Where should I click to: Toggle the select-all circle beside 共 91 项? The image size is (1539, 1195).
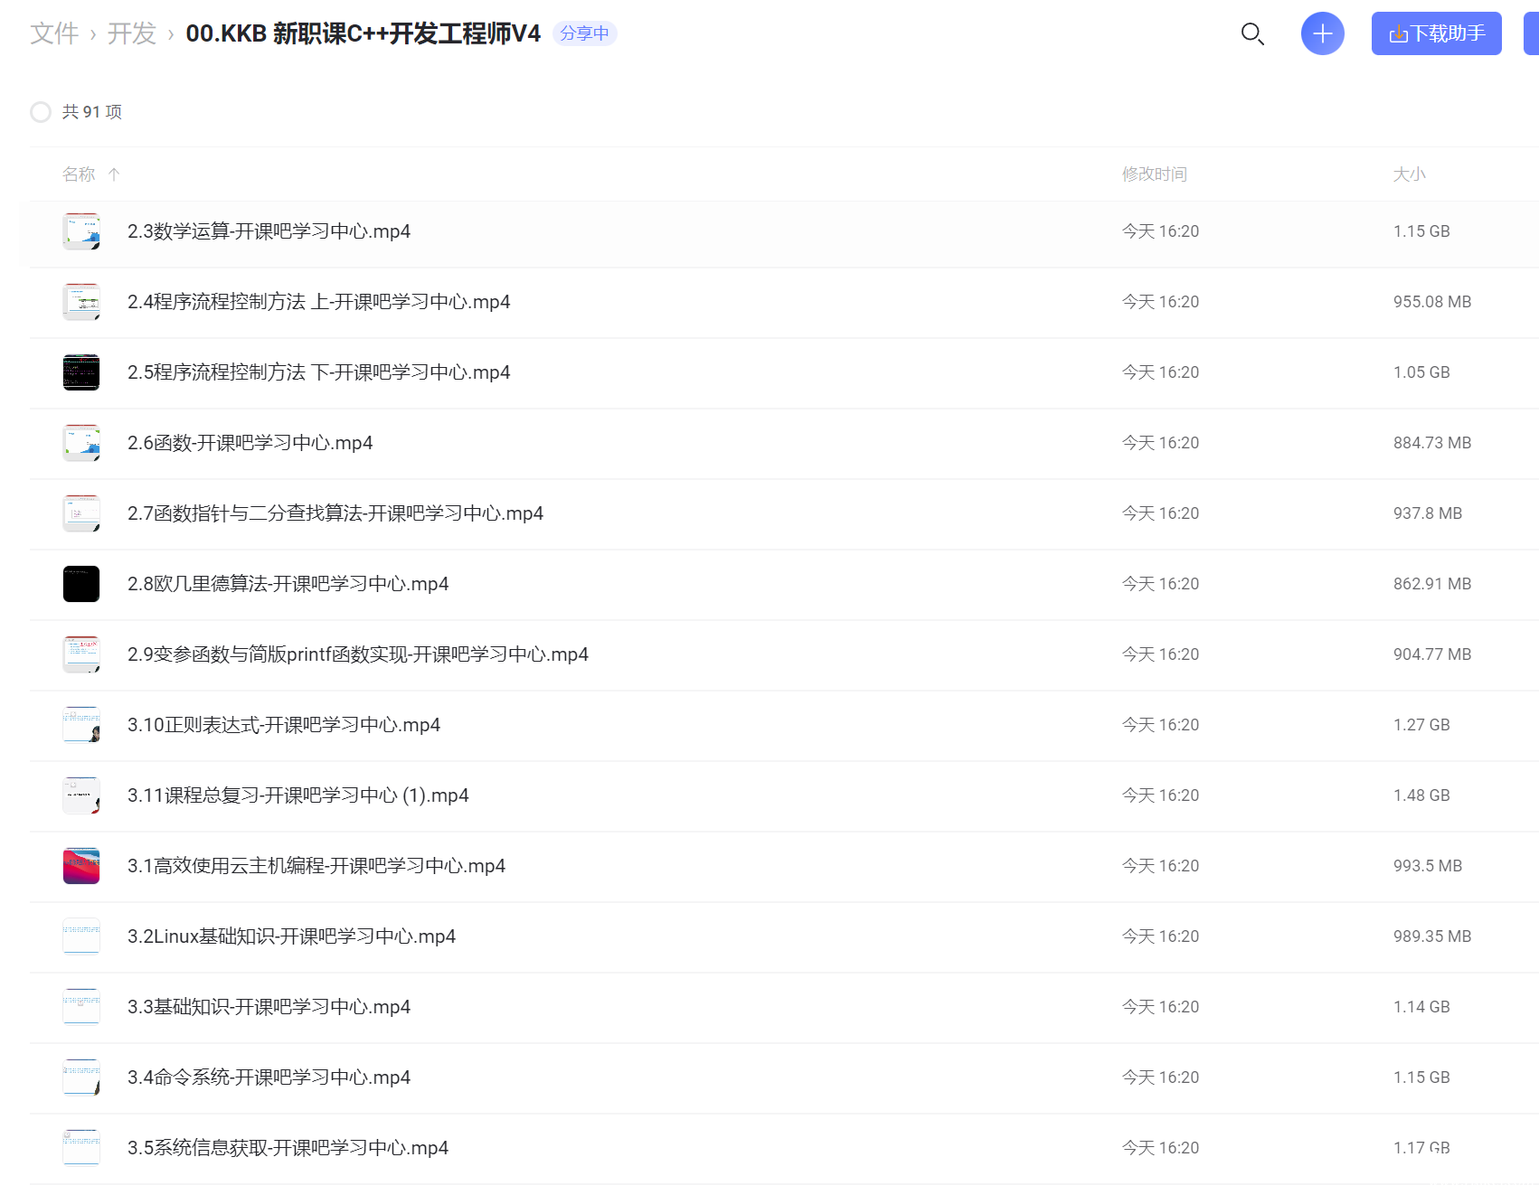click(x=41, y=112)
